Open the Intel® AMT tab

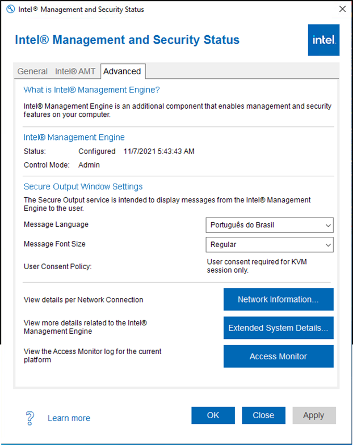coord(75,71)
